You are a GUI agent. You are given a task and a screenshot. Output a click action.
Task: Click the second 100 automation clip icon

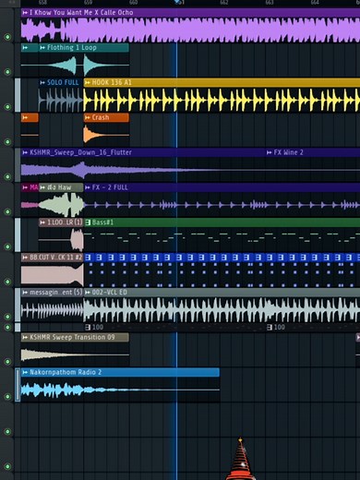click(x=270, y=327)
